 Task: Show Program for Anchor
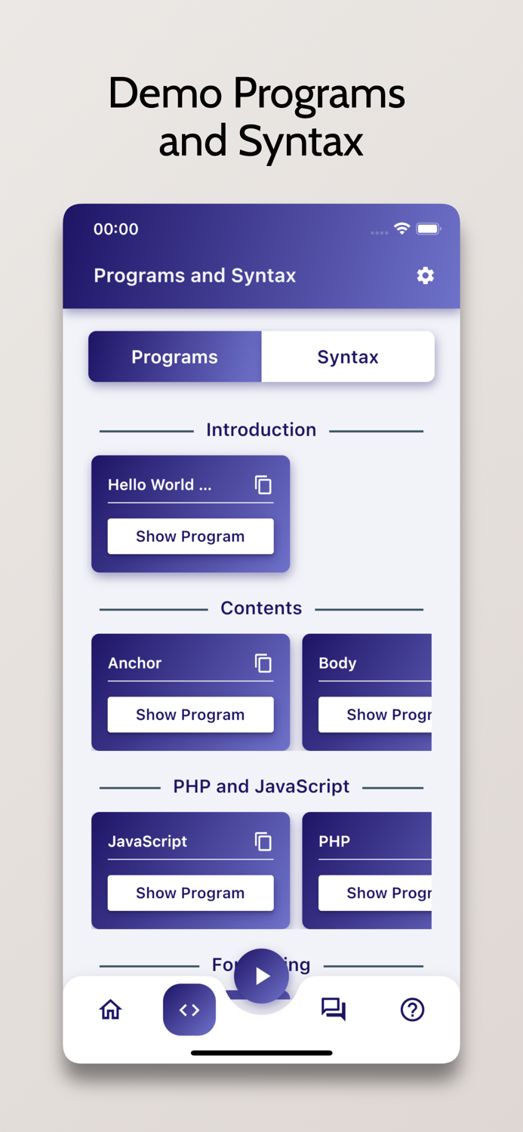pos(190,714)
